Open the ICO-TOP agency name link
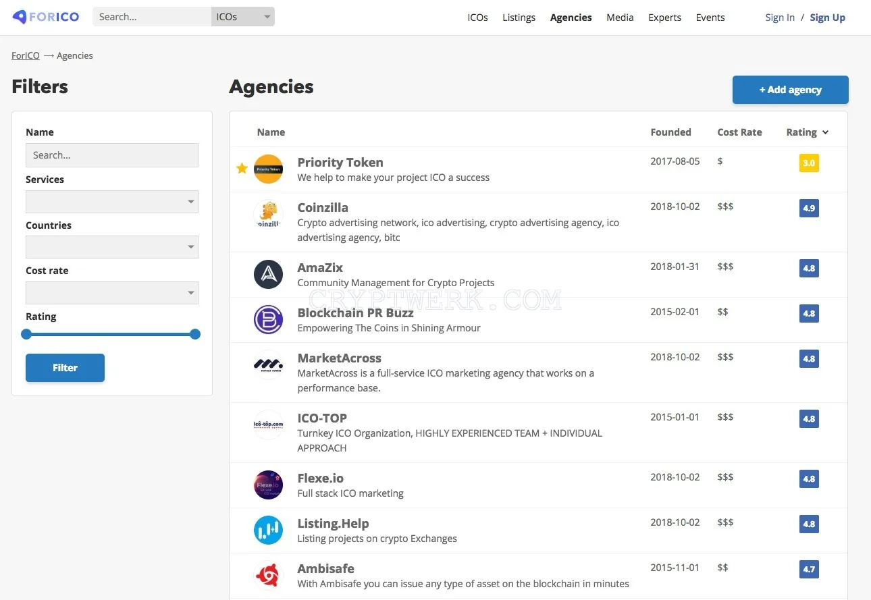This screenshot has height=600, width=871. 322,418
